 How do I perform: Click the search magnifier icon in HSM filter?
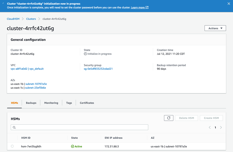(x=14, y=127)
